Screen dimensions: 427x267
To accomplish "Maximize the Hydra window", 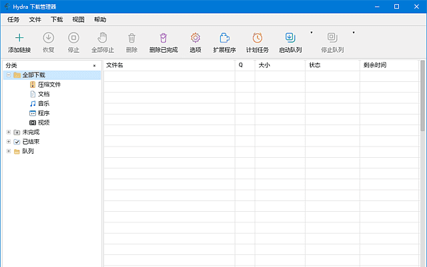I will click(x=396, y=7).
